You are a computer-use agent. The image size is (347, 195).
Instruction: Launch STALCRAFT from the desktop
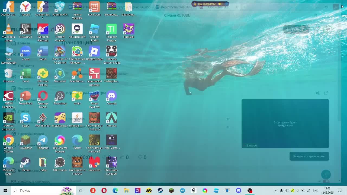click(x=25, y=31)
